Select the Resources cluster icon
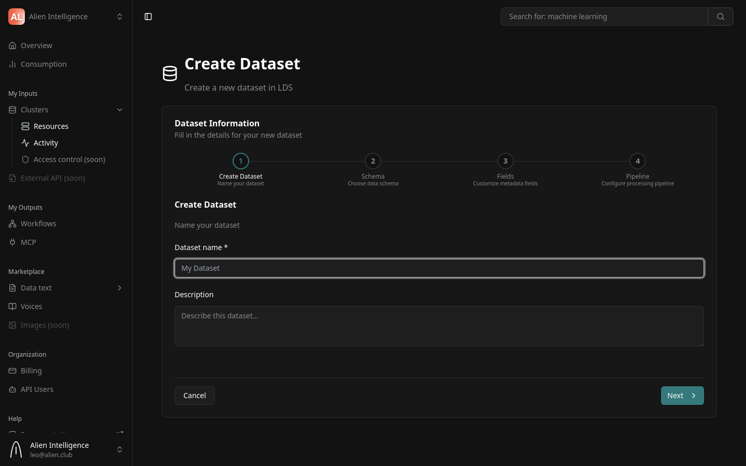This screenshot has width=746, height=466. tap(25, 126)
